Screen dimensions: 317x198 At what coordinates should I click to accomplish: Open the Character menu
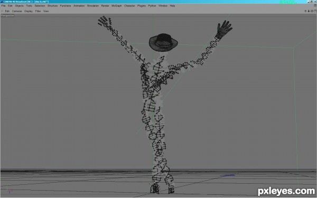click(129, 6)
